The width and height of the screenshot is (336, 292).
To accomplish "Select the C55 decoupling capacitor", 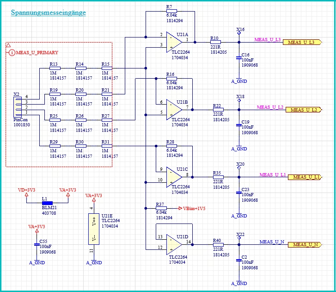I will click(37, 245).
